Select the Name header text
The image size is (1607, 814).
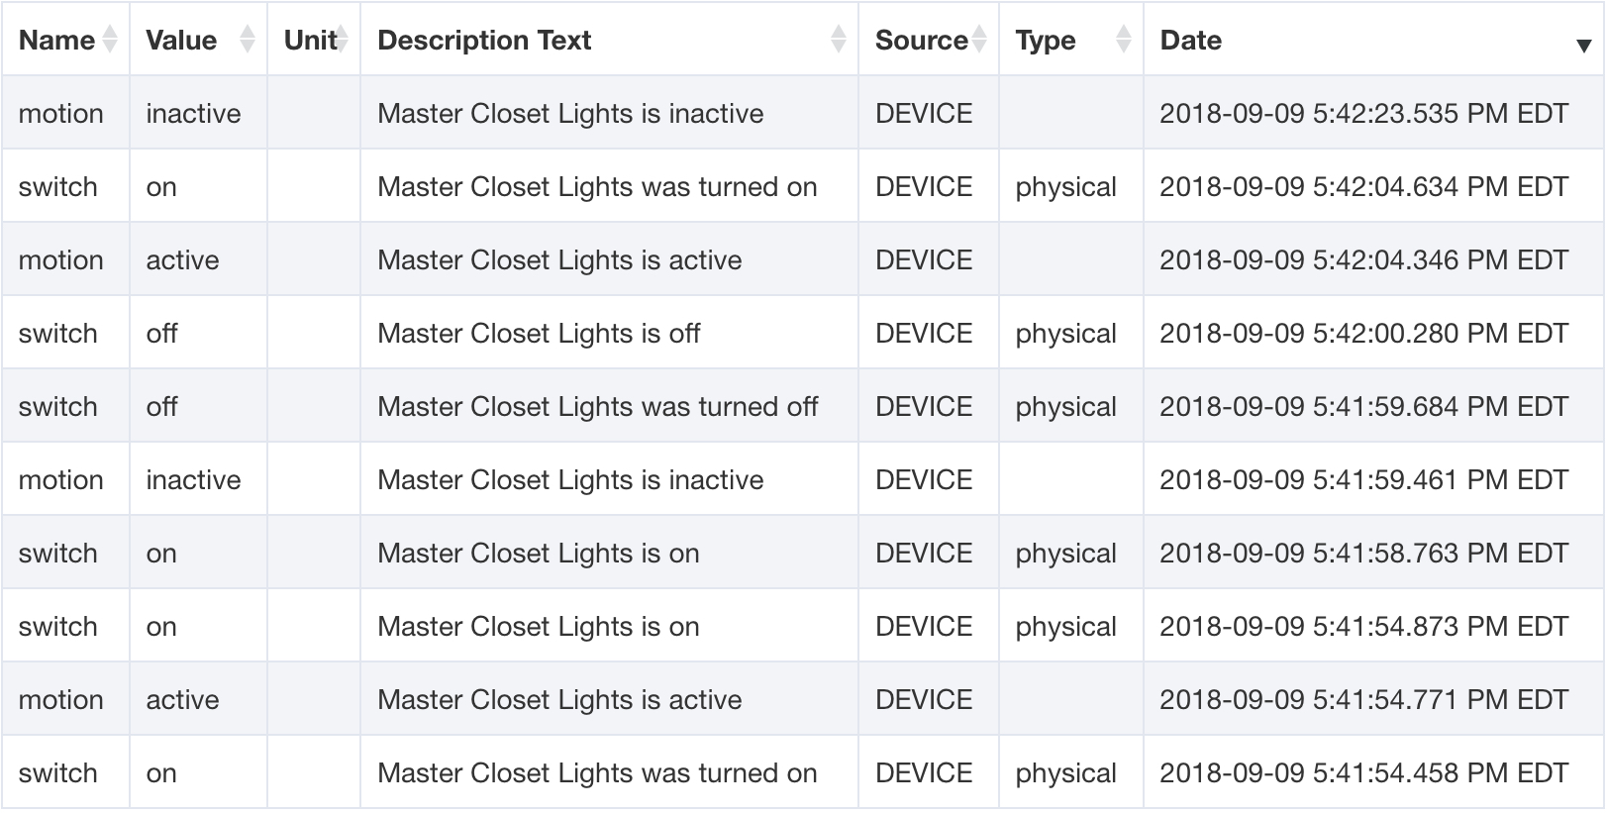56,41
